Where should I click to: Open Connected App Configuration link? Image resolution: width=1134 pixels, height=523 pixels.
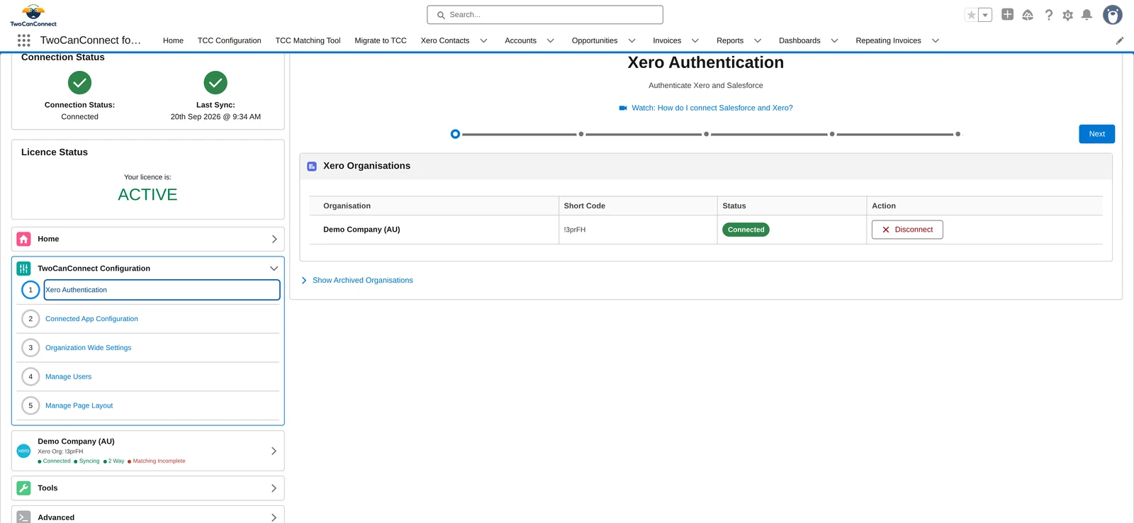91,319
